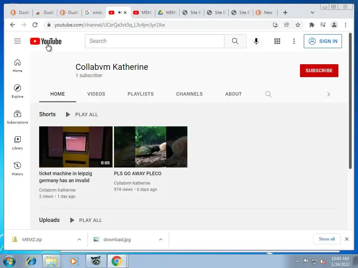The height and width of the screenshot is (268, 358).
Task: Expand options for download.jpg download
Action: 161,239
